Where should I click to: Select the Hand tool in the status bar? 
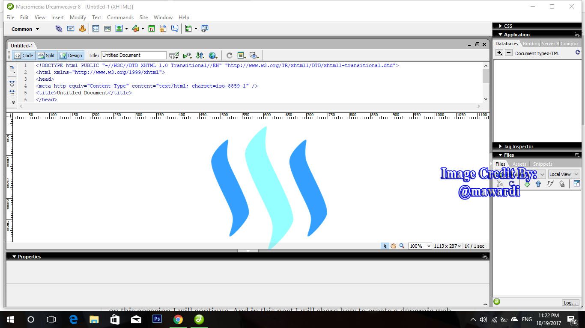[393, 246]
